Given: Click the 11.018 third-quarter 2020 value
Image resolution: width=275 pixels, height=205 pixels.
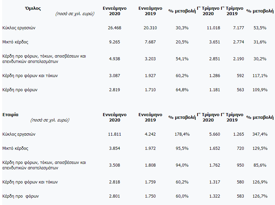Looking at the screenshot, I should (x=213, y=28).
